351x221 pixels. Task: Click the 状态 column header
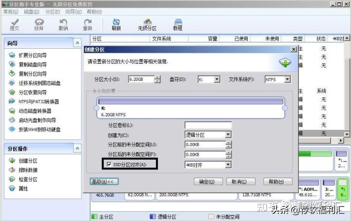pyautogui.click(x=316, y=38)
